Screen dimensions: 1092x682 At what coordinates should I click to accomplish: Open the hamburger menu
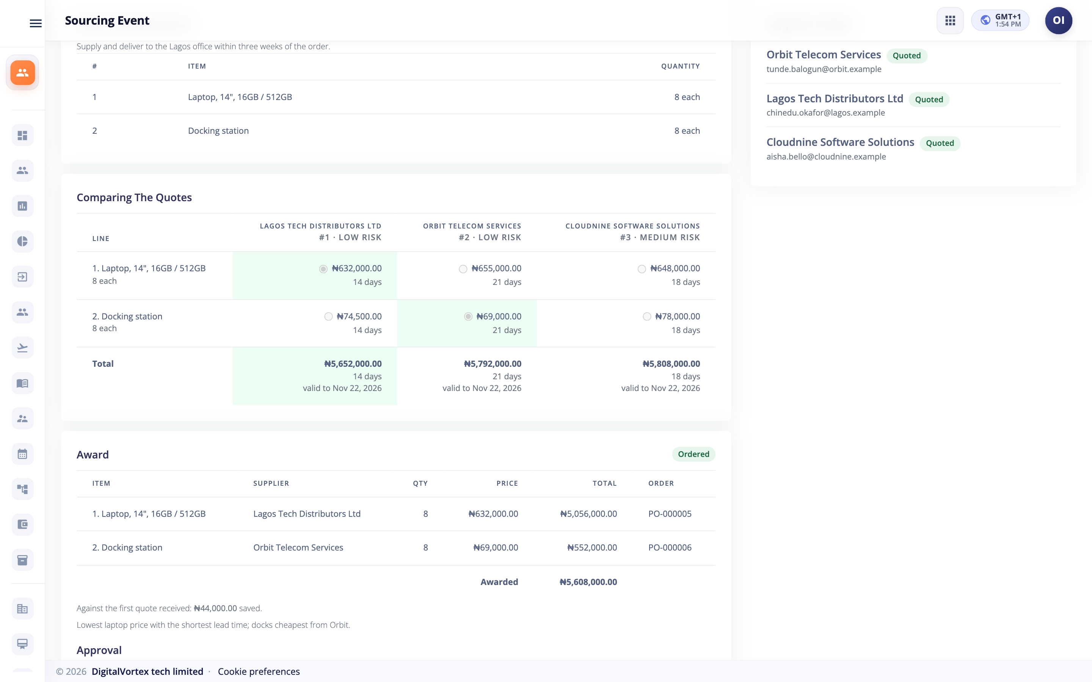36,23
